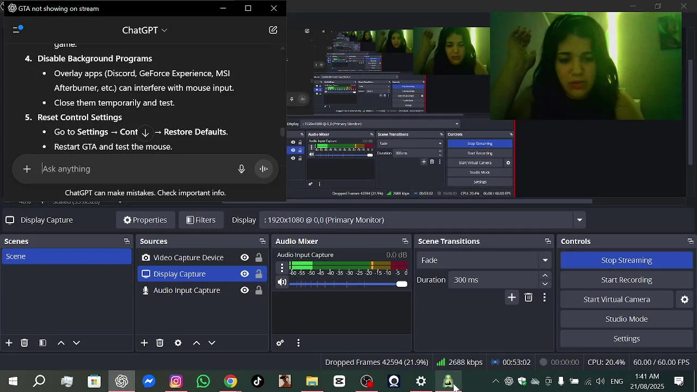Toggle lock on Video Capture Device
Screen dimensions: 697x392
coord(259,258)
